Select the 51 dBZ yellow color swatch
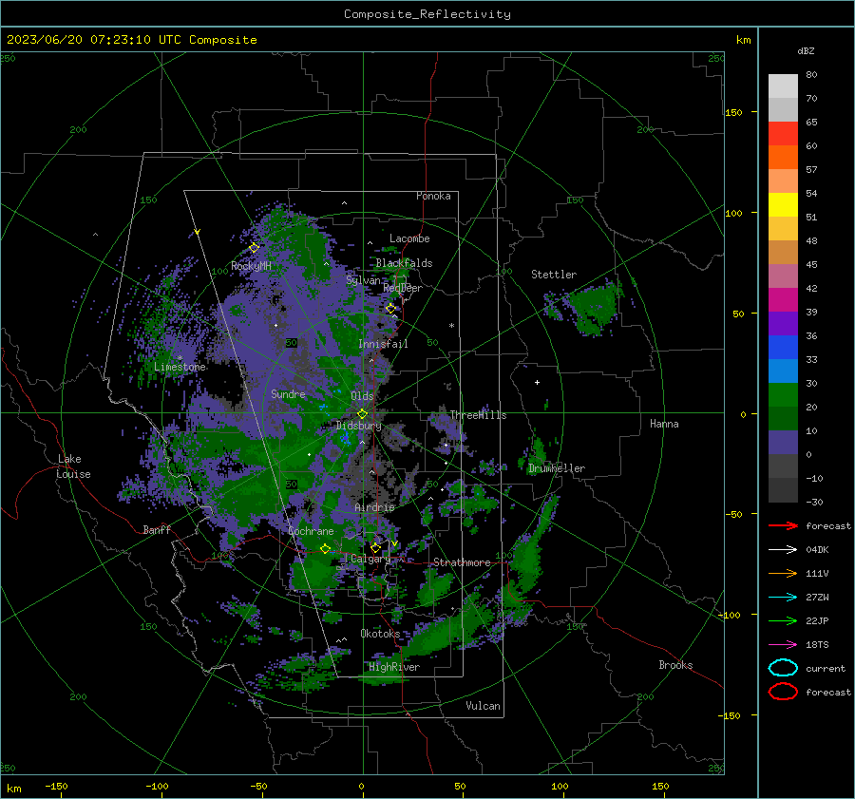 tap(783, 204)
